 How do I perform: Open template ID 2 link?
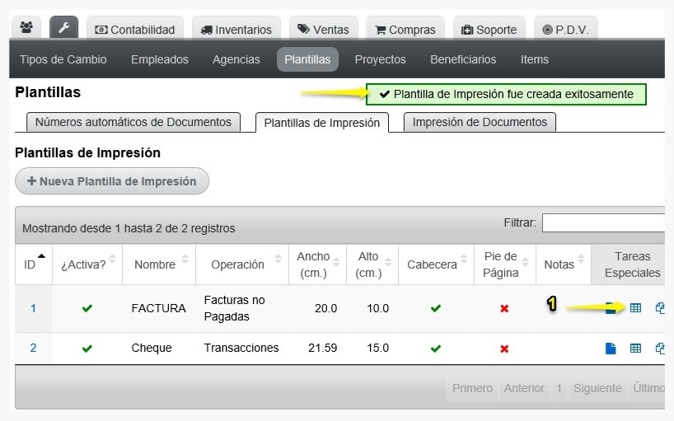33,348
